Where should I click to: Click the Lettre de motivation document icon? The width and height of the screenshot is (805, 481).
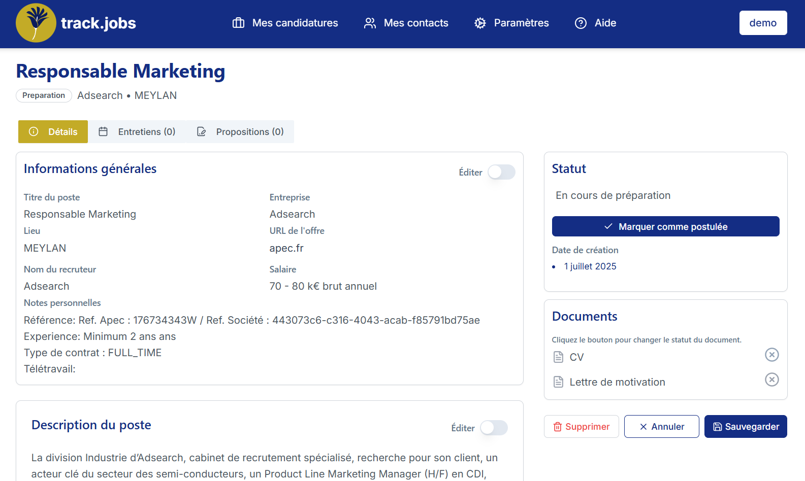coord(558,382)
